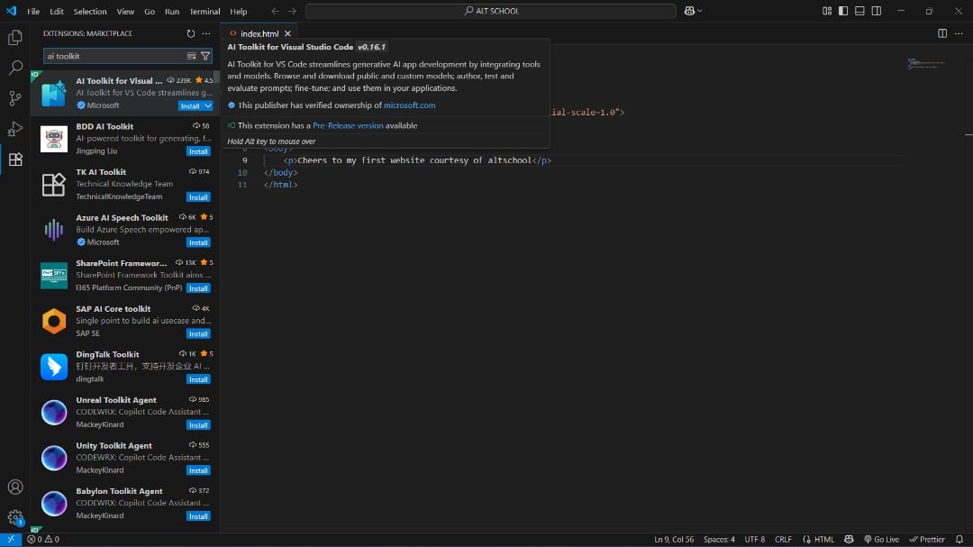Show errors and warnings count

tap(43, 540)
